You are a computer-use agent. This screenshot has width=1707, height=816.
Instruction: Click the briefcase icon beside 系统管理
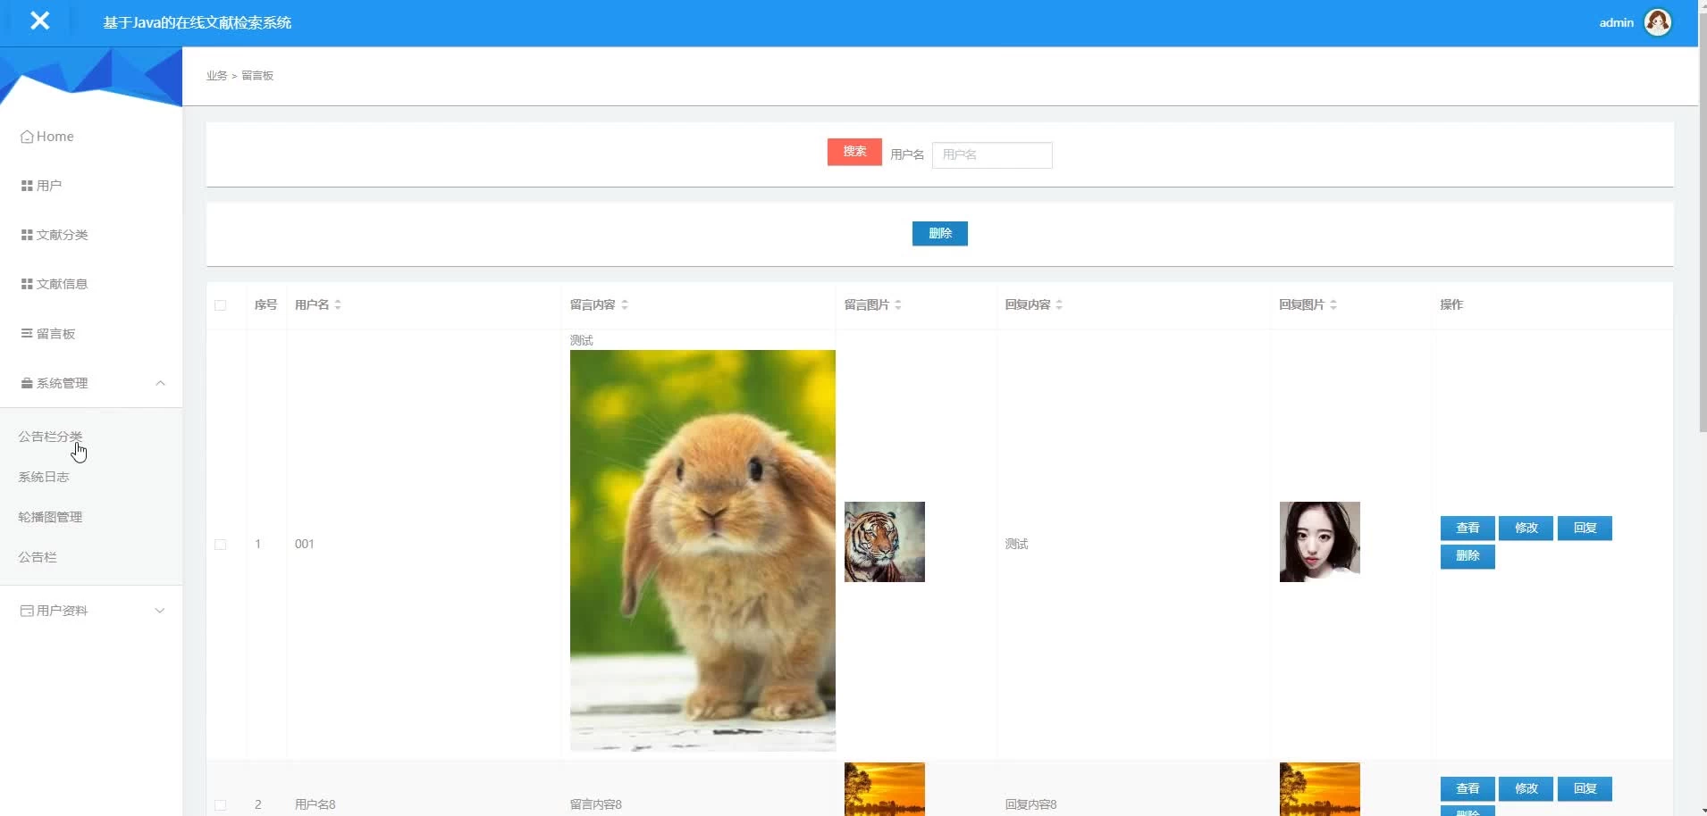[27, 383]
